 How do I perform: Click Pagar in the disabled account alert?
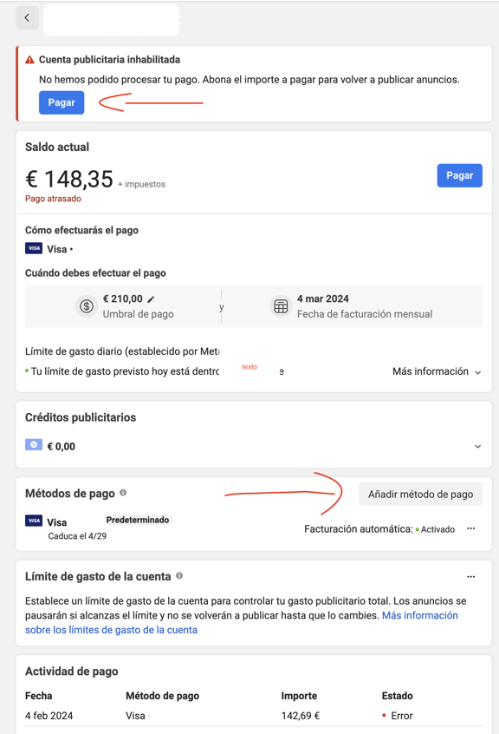tap(62, 102)
